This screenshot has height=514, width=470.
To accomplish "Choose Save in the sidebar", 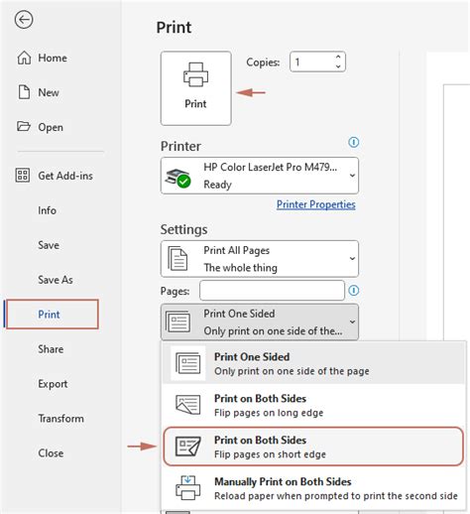I will pyautogui.click(x=49, y=245).
